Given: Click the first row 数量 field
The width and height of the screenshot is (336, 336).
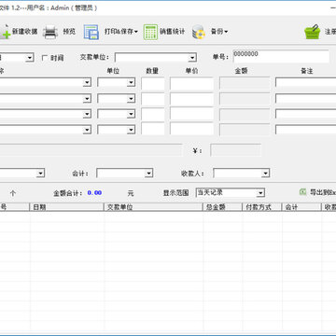Looking at the screenshot, I should point(153,83).
